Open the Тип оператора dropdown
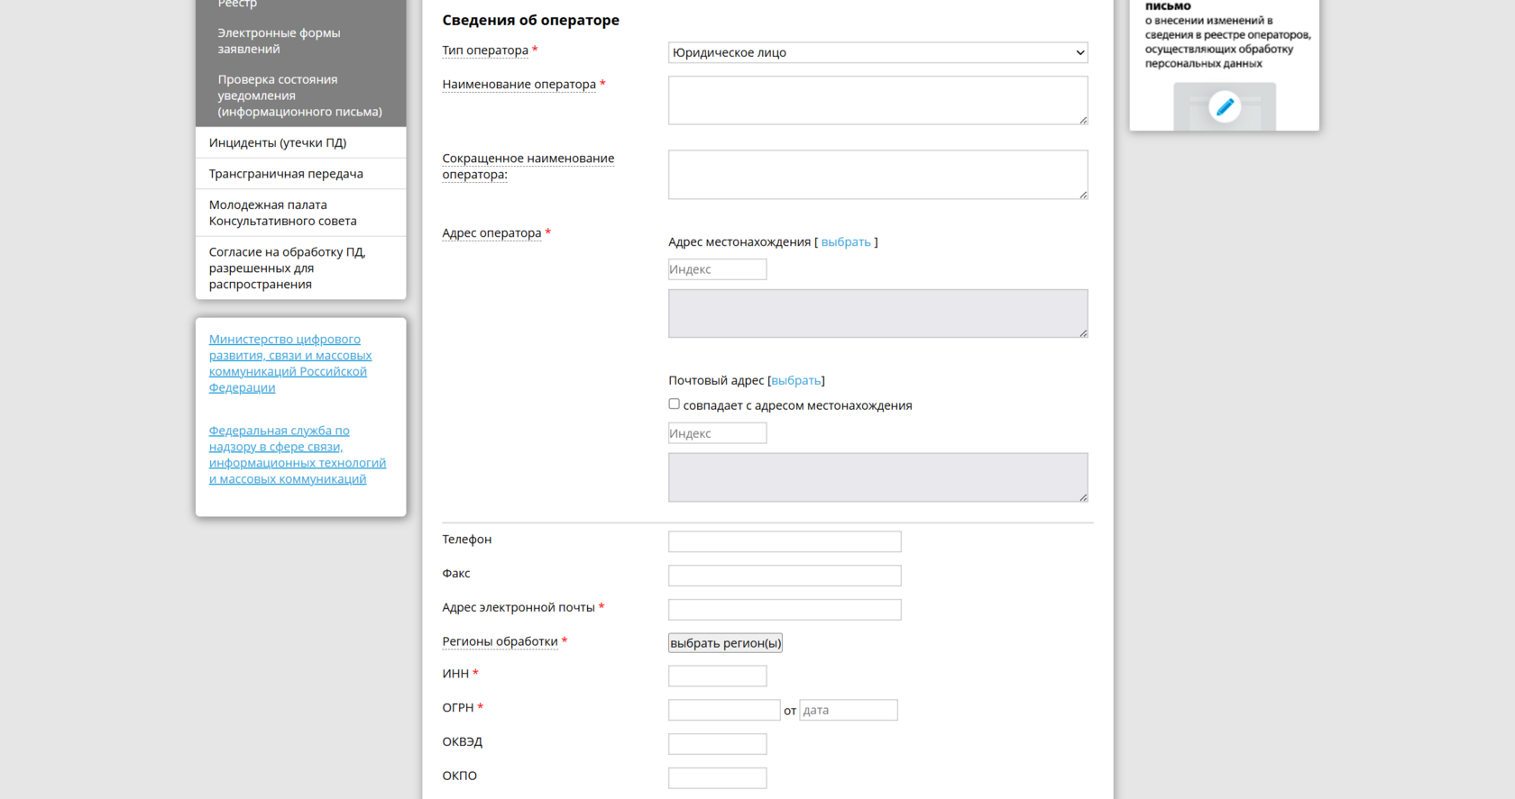The height and width of the screenshot is (799, 1515). click(x=877, y=52)
